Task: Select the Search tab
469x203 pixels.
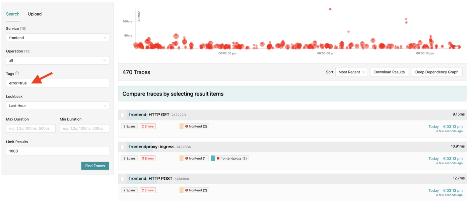Action: tap(13, 14)
